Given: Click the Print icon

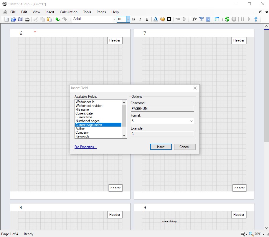Looking at the screenshot, I should coord(27,19).
